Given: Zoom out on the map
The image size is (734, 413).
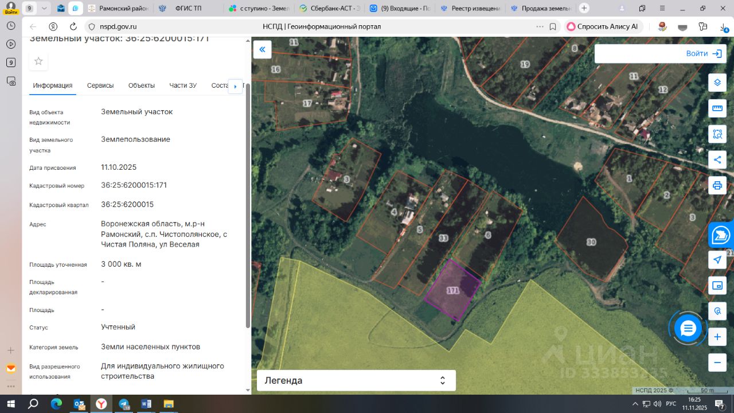Looking at the screenshot, I should 717,363.
